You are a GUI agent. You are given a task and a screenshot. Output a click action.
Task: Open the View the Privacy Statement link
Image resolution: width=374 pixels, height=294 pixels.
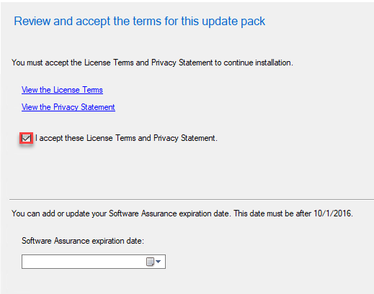point(68,107)
